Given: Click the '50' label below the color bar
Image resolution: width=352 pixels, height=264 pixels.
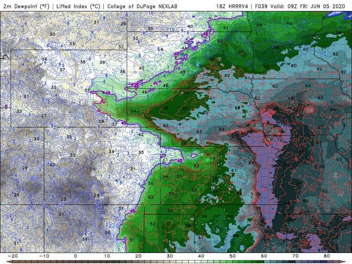Looking at the screenshot, I should pos(233,256).
